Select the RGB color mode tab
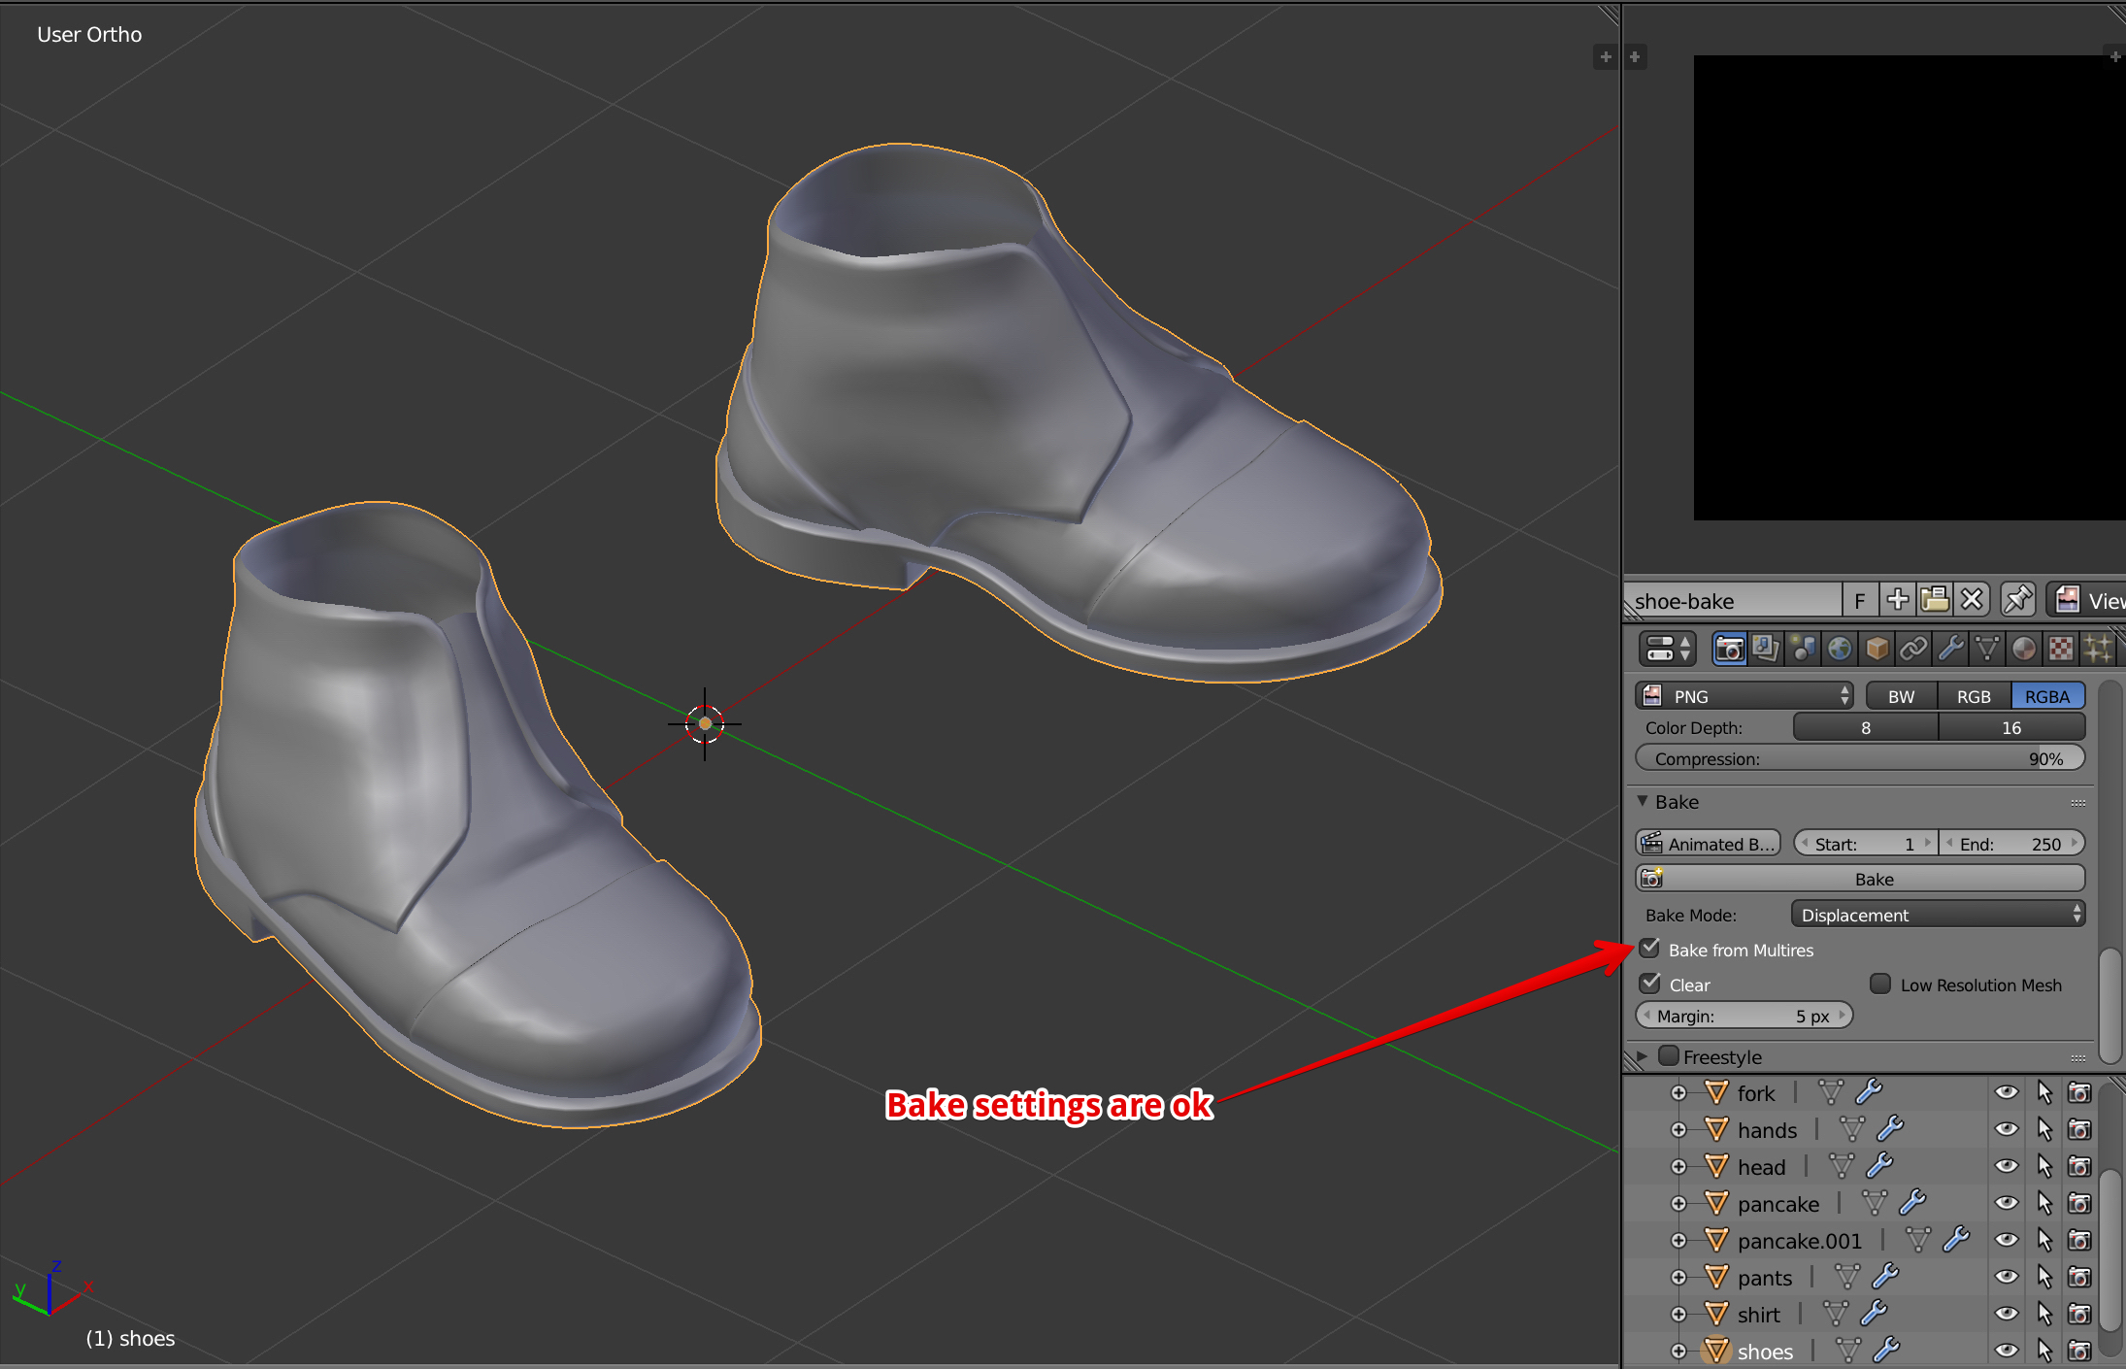 1973,696
